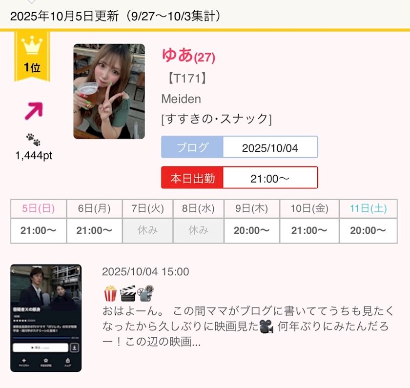Click the 10日(金) 21:00〜 cell

[309, 230]
